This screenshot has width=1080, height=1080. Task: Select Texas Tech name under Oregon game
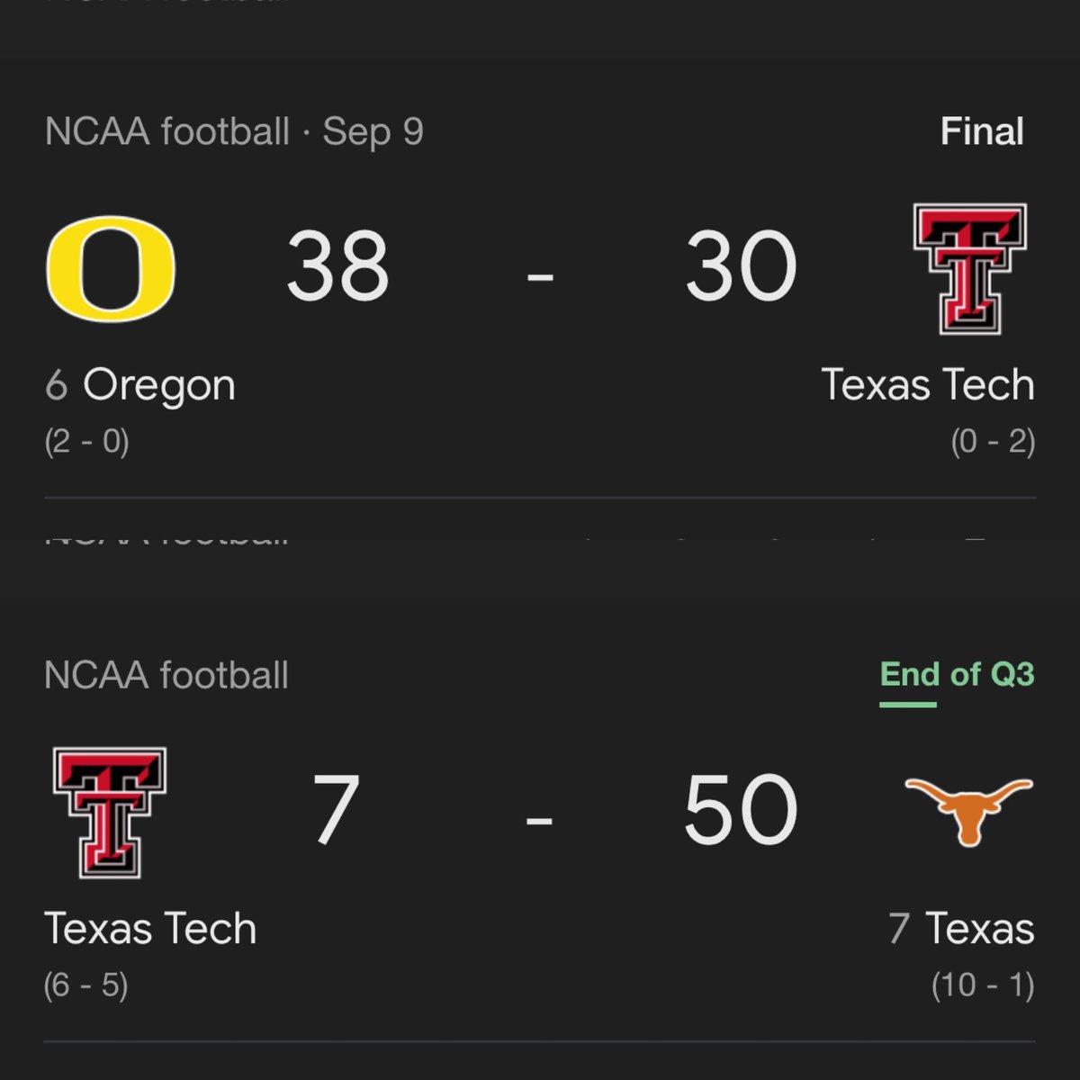click(928, 384)
